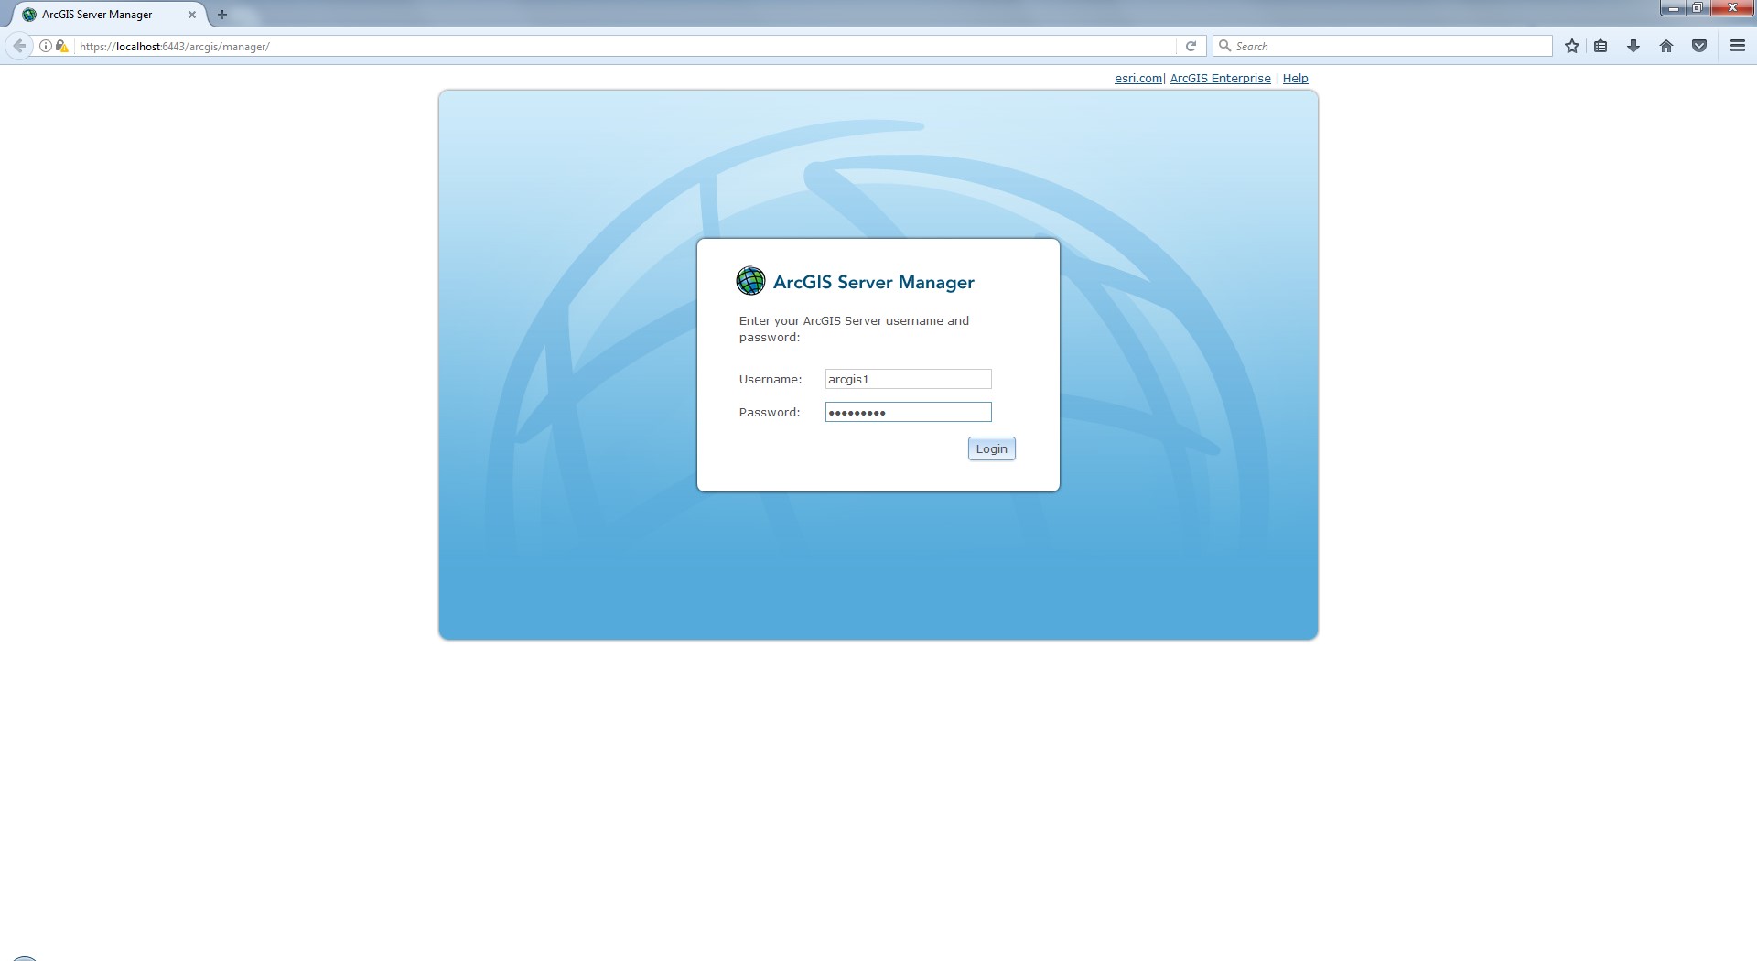Open the Help link
The width and height of the screenshot is (1757, 961).
[1295, 79]
